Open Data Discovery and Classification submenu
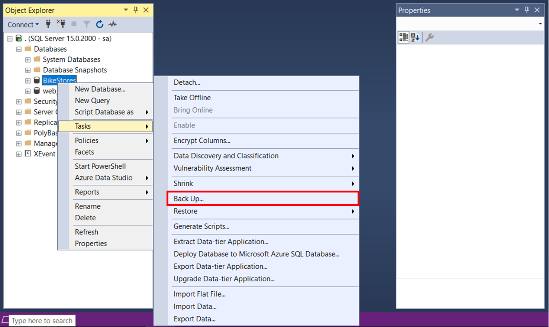 (256, 156)
